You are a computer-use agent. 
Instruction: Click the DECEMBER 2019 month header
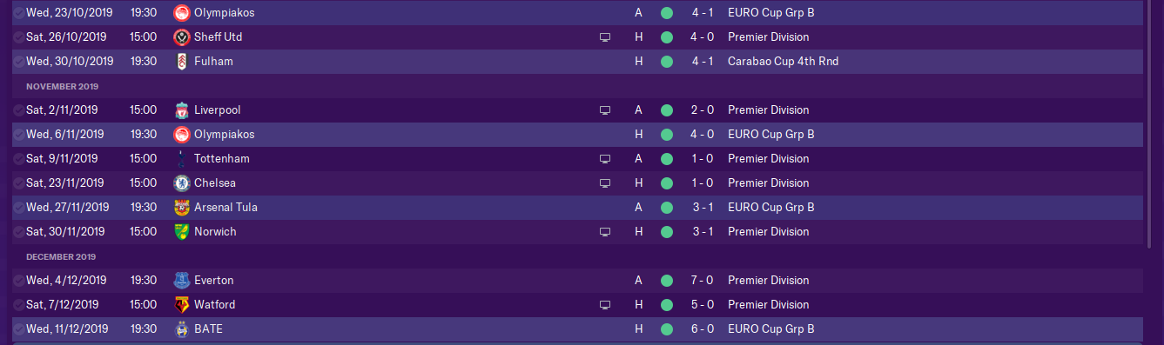coord(62,257)
